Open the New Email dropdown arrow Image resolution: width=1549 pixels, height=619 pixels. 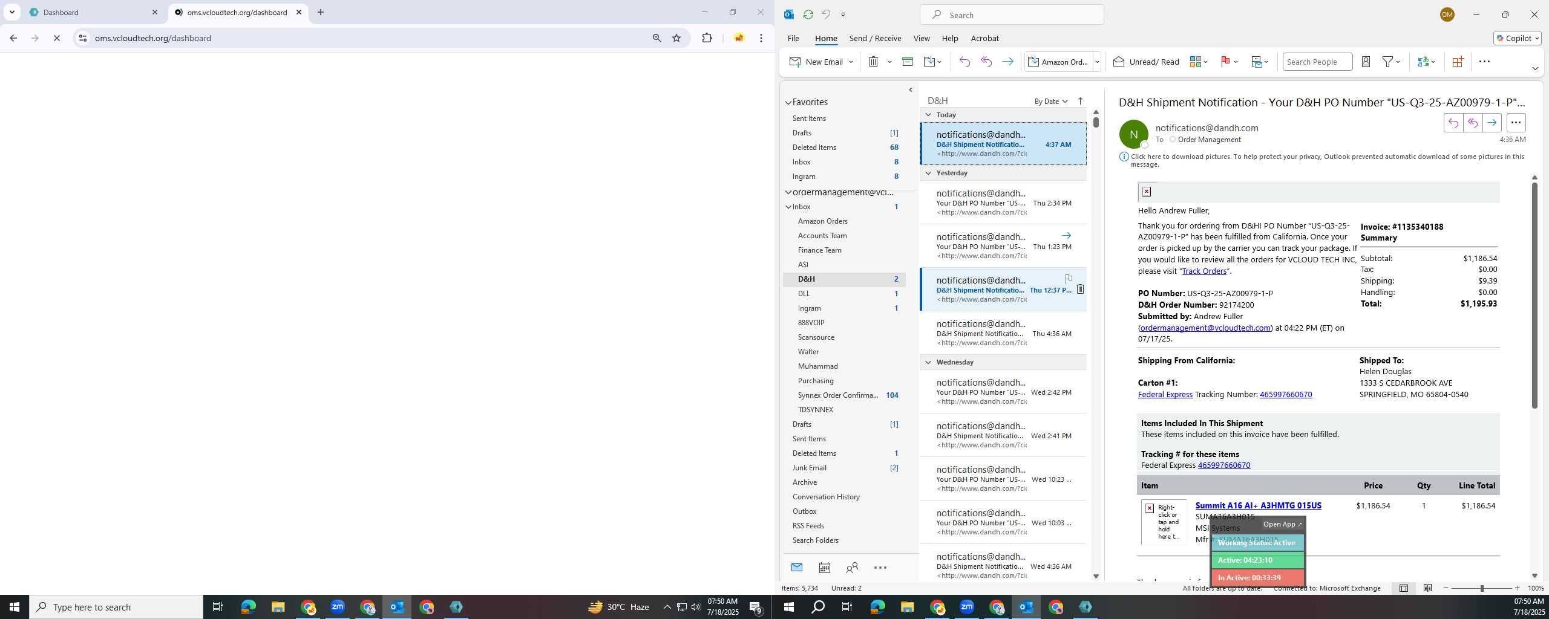(x=851, y=62)
